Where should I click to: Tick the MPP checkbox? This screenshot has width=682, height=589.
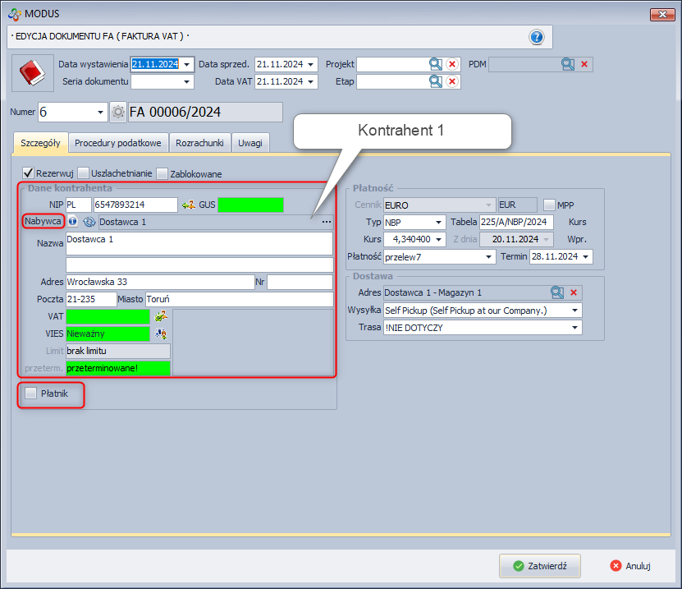549,205
